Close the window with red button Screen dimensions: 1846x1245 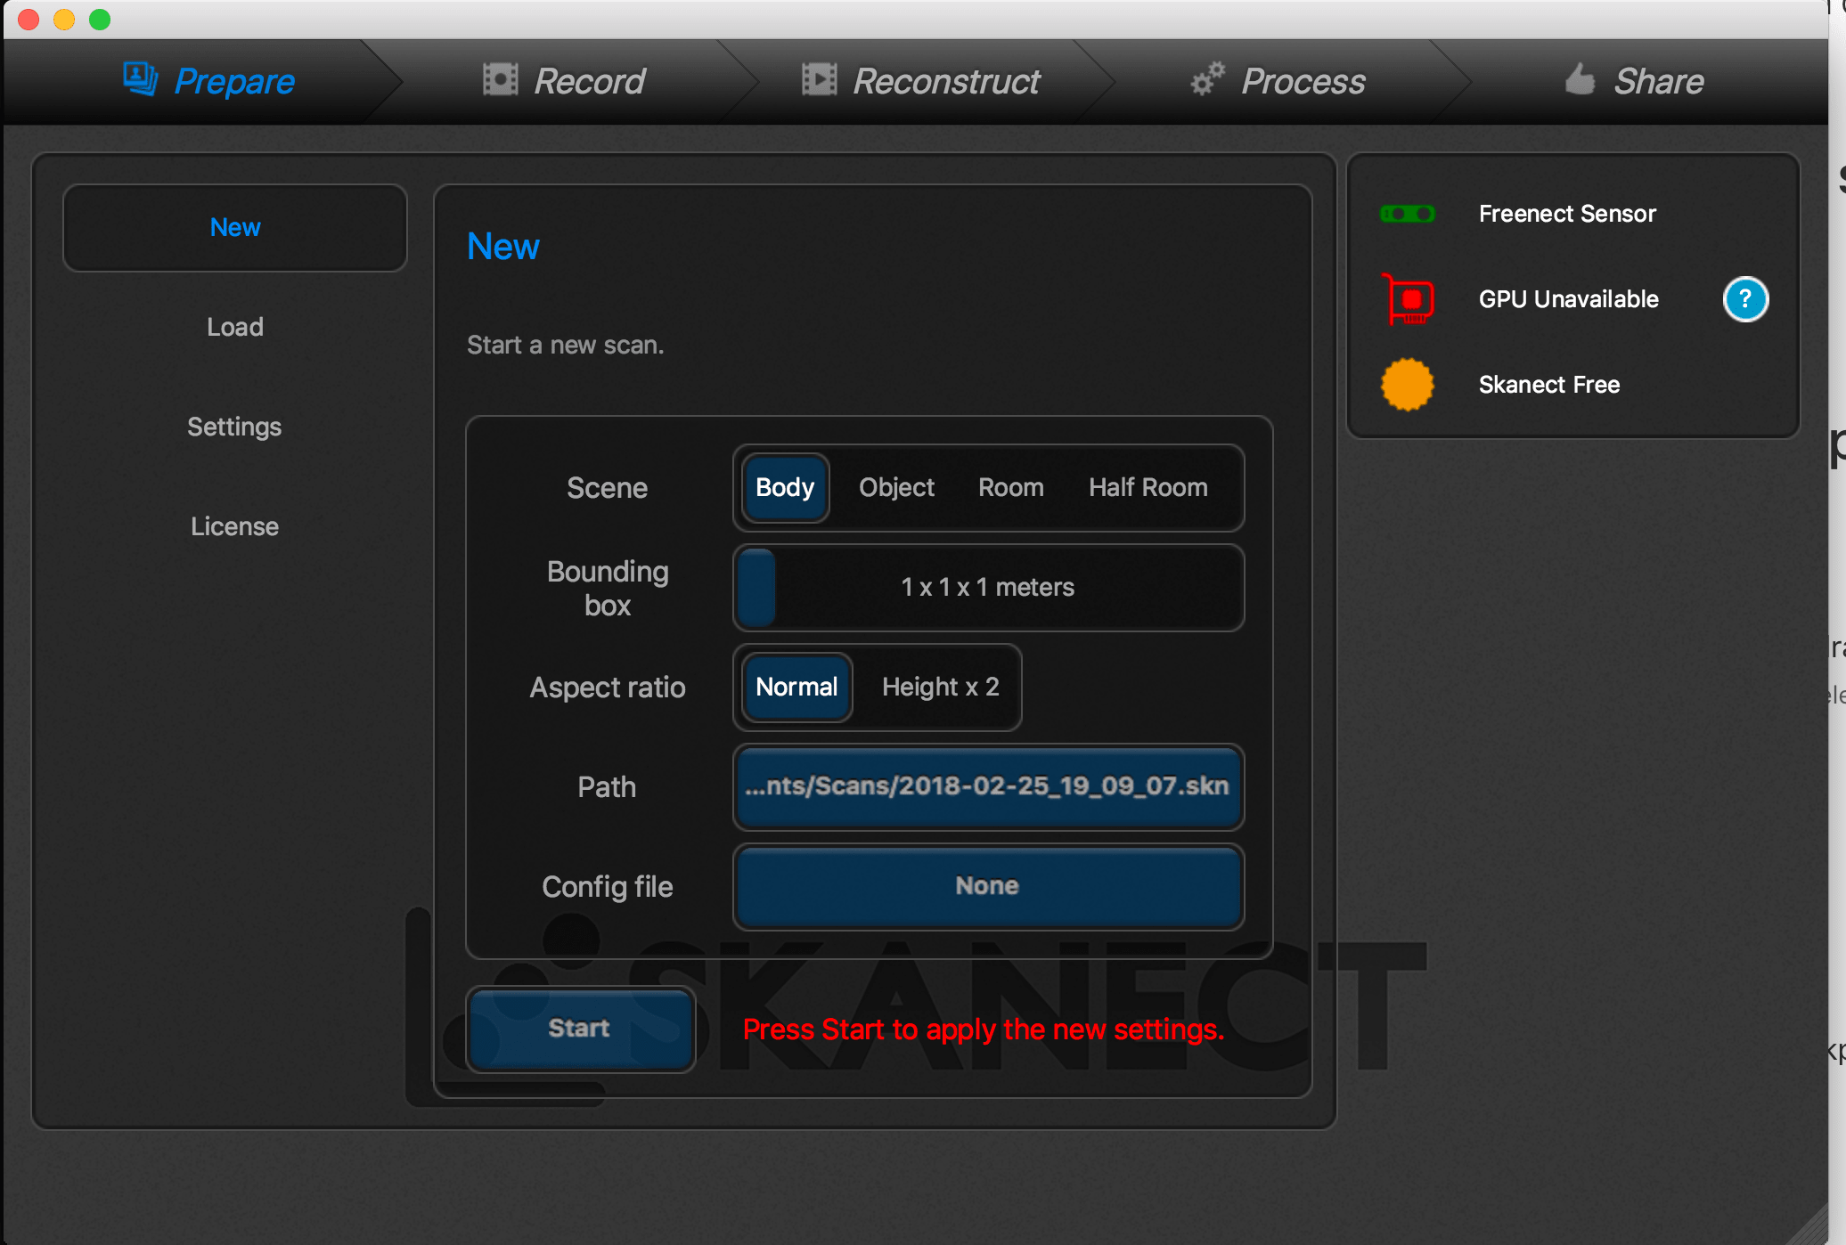point(29,20)
